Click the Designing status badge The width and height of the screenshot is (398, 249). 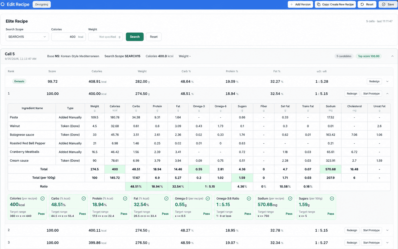tap(42, 5)
